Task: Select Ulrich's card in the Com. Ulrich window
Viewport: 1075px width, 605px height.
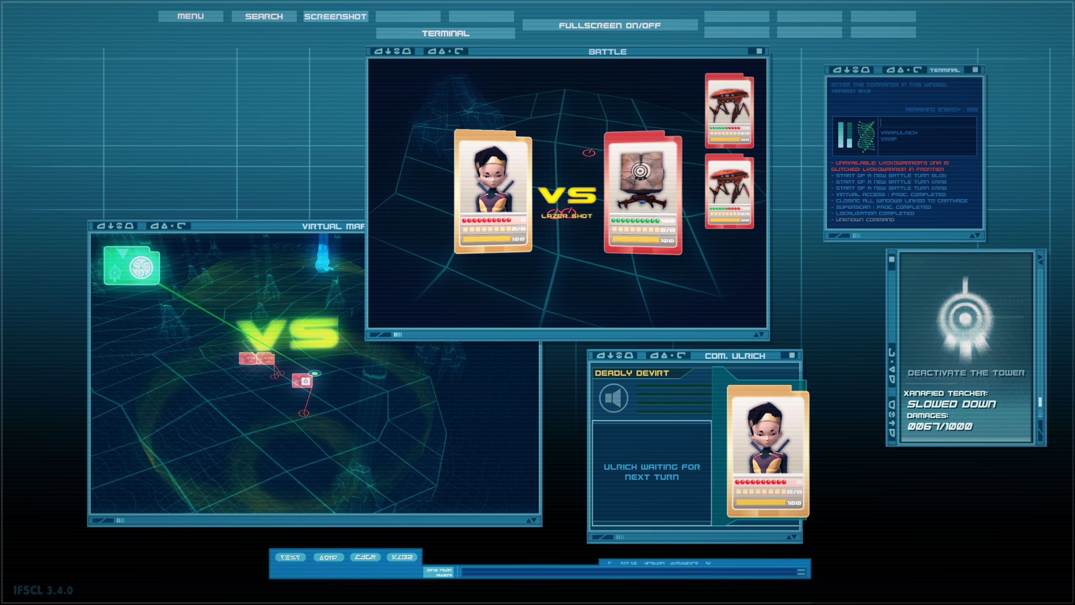Action: coord(768,452)
